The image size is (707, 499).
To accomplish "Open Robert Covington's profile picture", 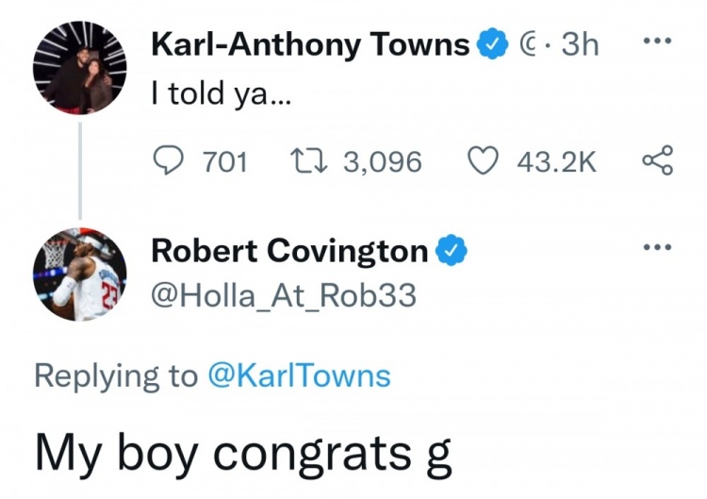I will point(80,274).
